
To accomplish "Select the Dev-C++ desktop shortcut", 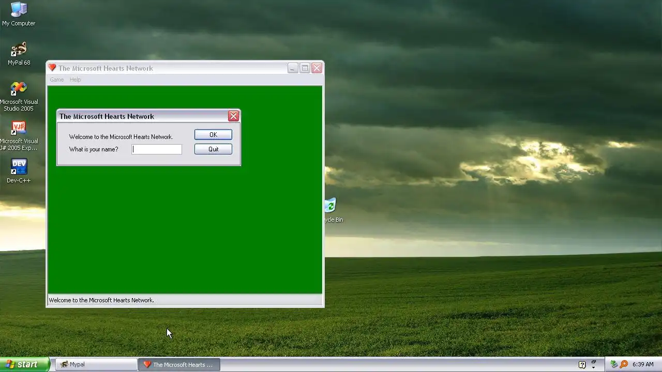I will pyautogui.click(x=19, y=171).
